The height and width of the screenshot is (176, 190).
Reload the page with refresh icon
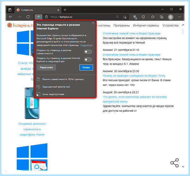(x=28, y=17)
